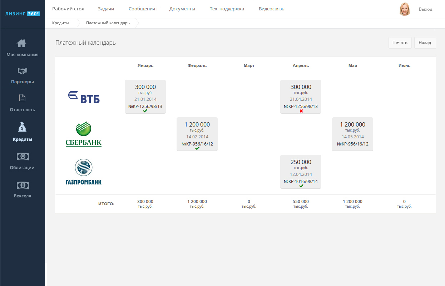Open Партнеры handshake icon
Image resolution: width=445 pixels, height=286 pixels.
coord(22,71)
